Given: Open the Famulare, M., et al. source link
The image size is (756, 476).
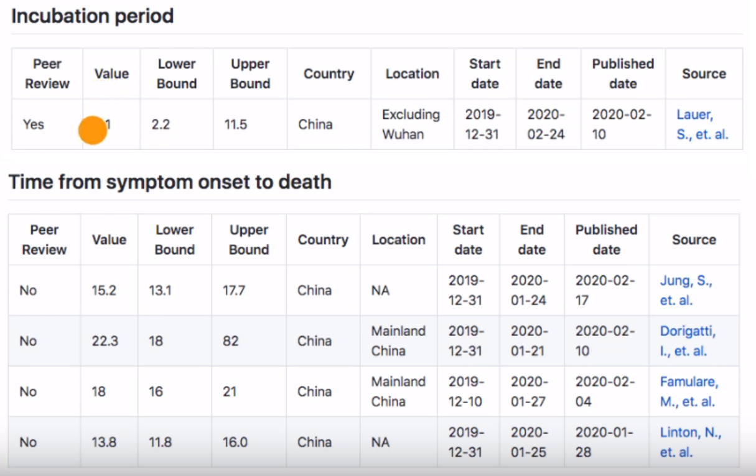Looking at the screenshot, I should click(688, 391).
